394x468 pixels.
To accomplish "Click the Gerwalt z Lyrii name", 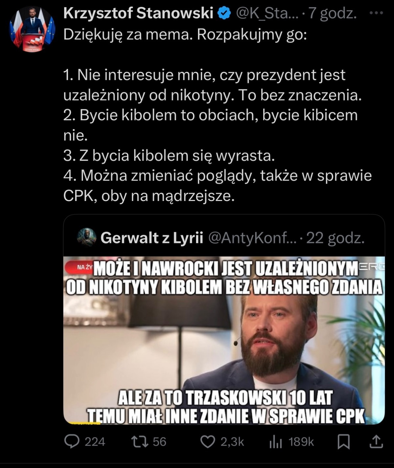I will point(152,238).
